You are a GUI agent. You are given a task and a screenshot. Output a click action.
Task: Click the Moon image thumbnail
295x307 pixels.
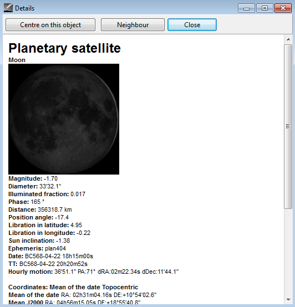click(64, 119)
